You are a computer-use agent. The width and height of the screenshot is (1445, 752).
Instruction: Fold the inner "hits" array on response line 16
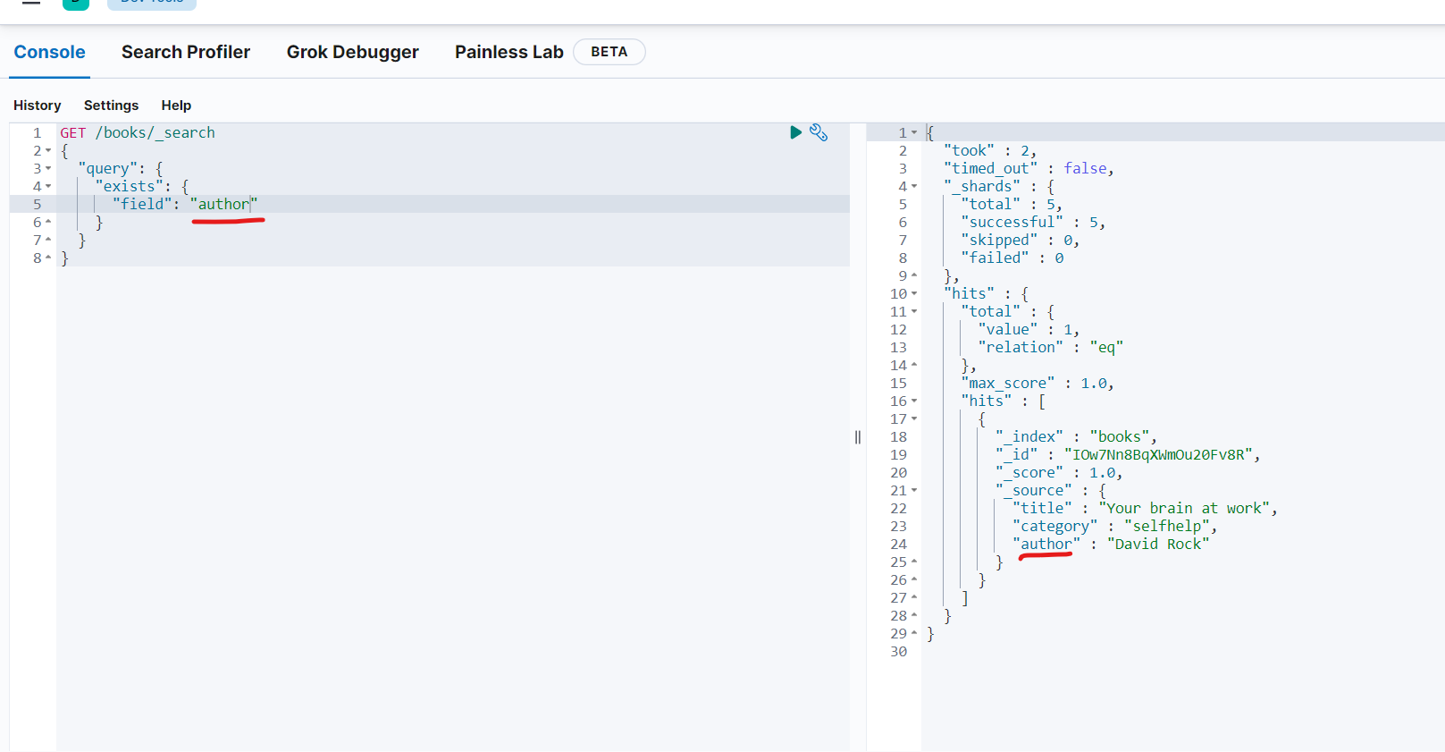click(914, 401)
